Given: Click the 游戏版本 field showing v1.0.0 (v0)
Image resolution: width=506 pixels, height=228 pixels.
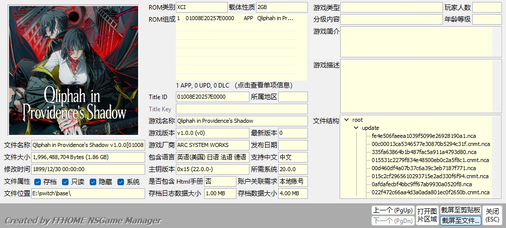Looking at the screenshot, I should pyautogui.click(x=212, y=133).
